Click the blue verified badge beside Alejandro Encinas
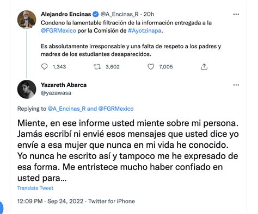This screenshot has height=214, width=258. pos(96,14)
